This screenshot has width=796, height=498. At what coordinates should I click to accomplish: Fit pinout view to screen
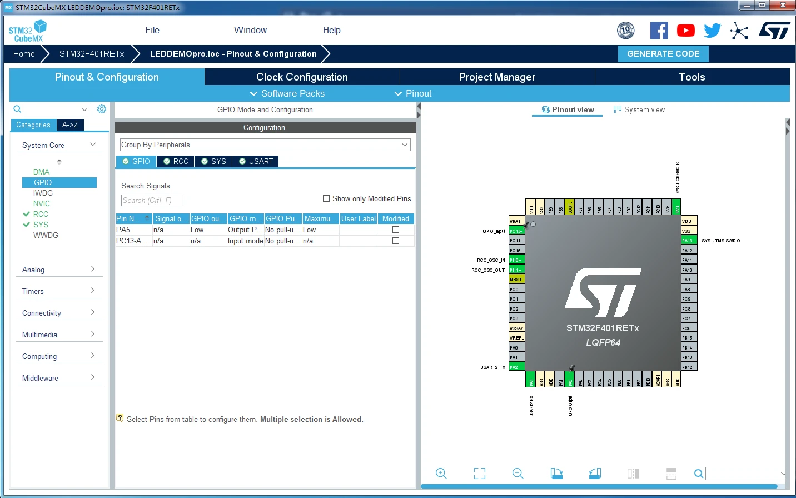click(480, 474)
